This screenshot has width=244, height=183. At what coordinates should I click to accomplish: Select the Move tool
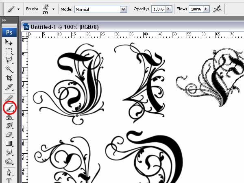point(9,42)
